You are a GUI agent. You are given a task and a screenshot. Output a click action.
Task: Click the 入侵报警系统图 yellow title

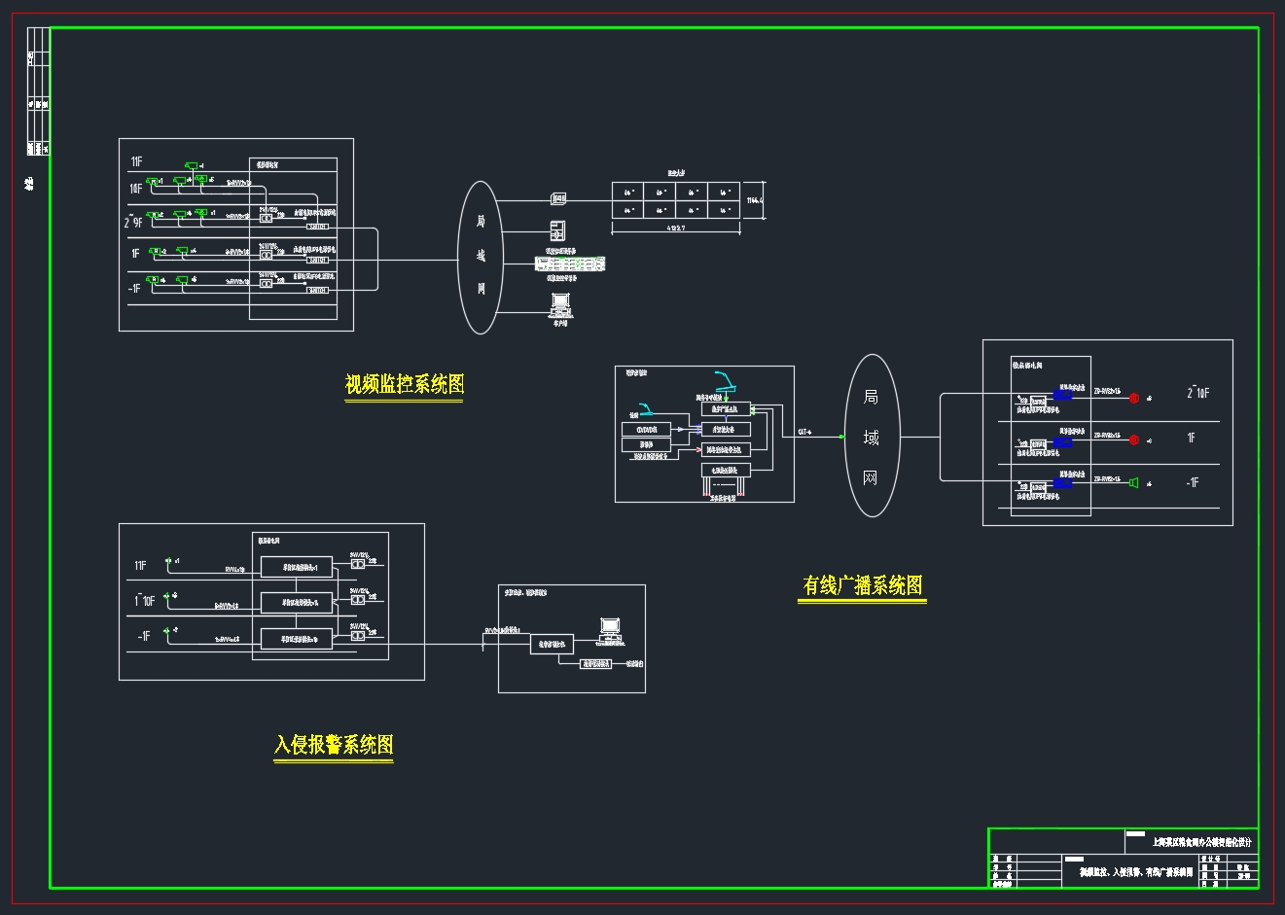click(x=334, y=745)
